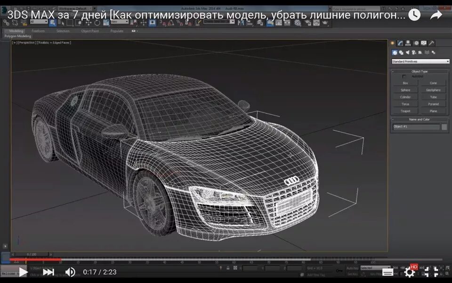Click the Mirror tool icon
Image resolution: width=452 pixels, height=283 pixels.
click(241, 22)
